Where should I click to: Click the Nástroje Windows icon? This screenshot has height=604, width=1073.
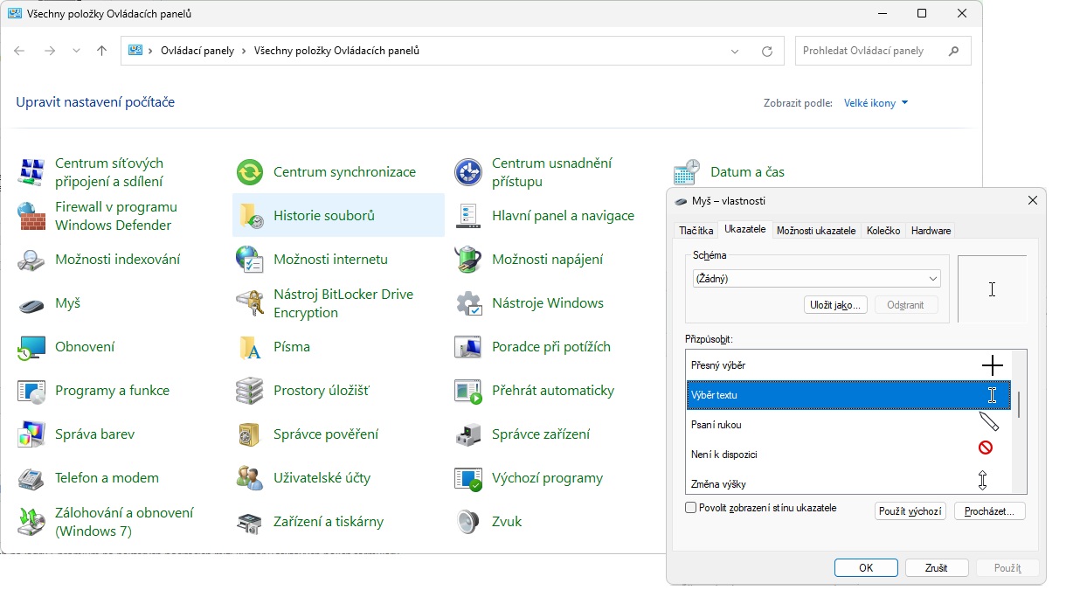[x=468, y=303]
